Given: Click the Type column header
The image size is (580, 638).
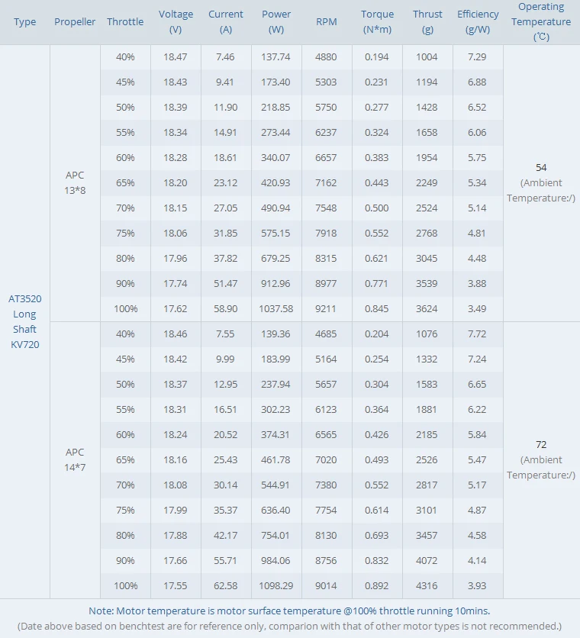Looking at the screenshot, I should tap(24, 22).
